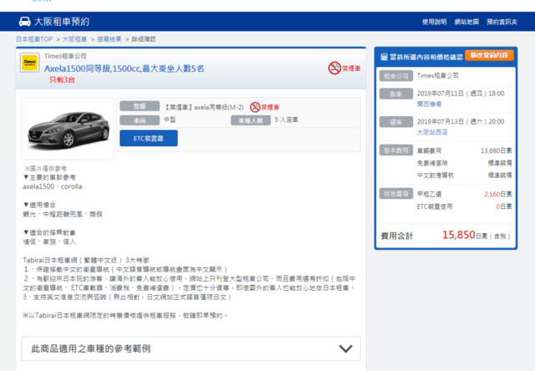
Task: Open the gray Axela car photo
Action: 68,129
